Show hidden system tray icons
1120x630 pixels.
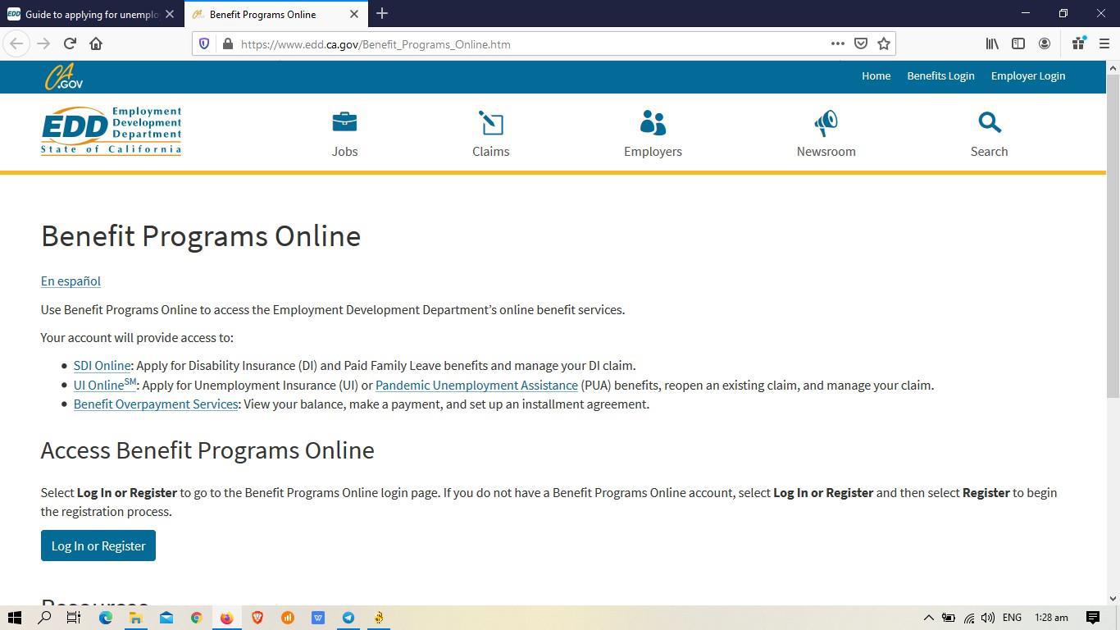(928, 618)
